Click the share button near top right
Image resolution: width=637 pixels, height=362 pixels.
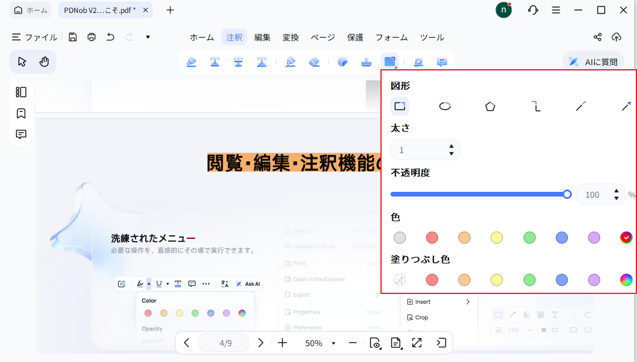597,36
